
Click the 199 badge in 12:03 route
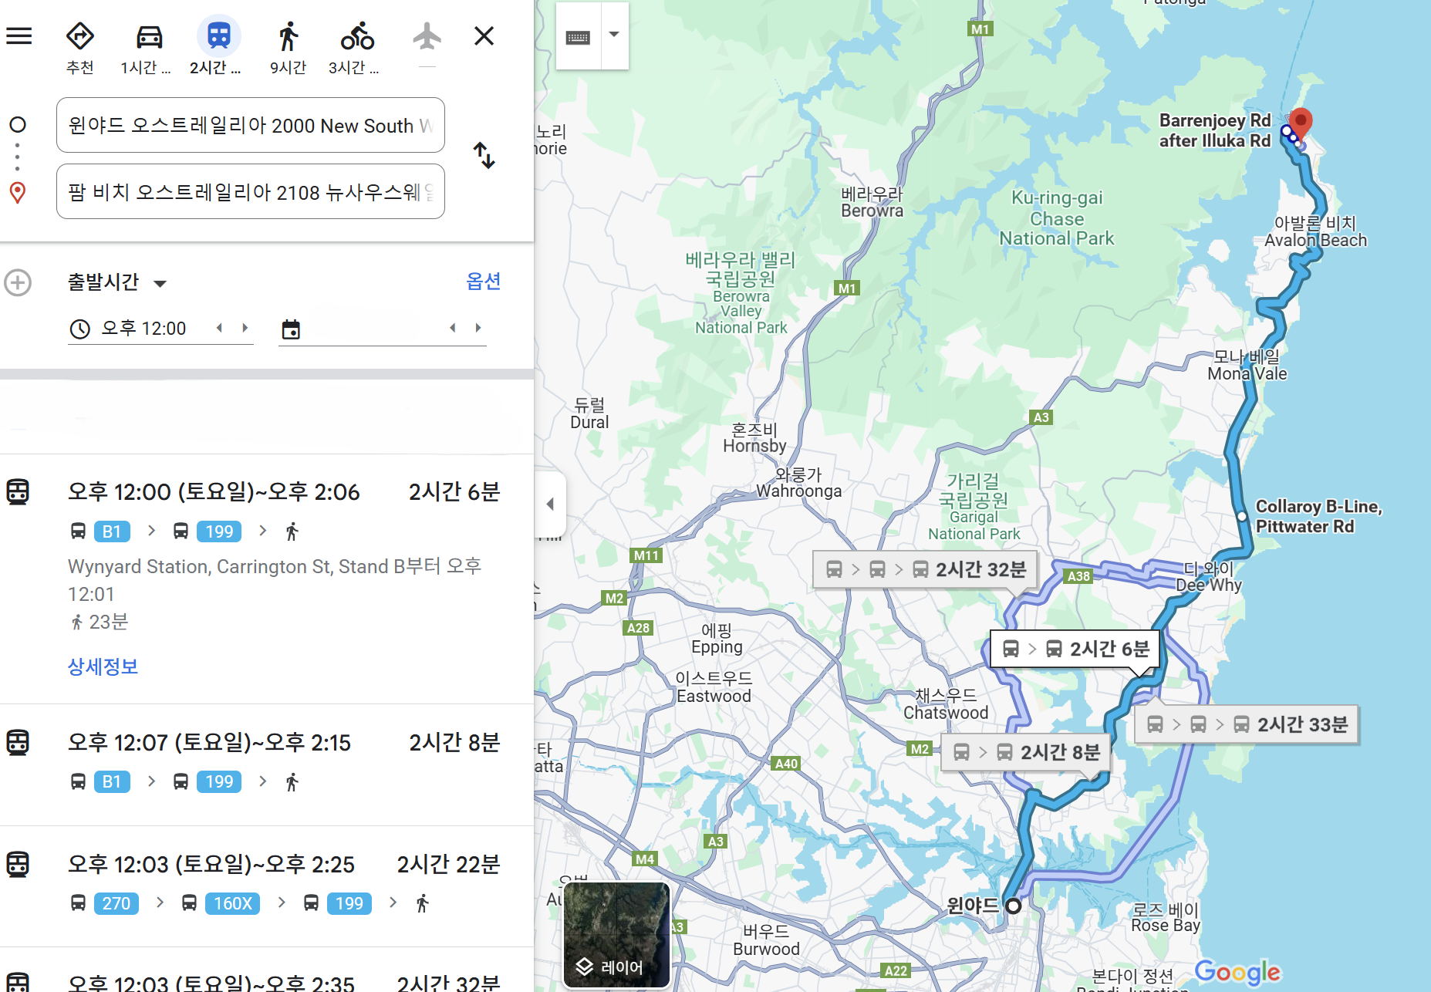pos(349,903)
